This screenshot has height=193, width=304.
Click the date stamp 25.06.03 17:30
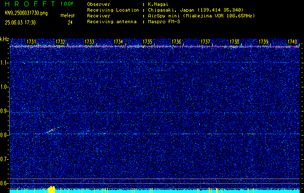coord(20,23)
